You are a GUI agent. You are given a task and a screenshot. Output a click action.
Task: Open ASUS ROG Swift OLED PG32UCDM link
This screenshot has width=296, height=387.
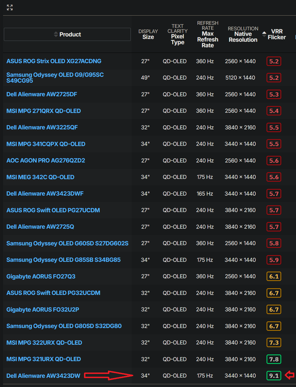(x=53, y=293)
